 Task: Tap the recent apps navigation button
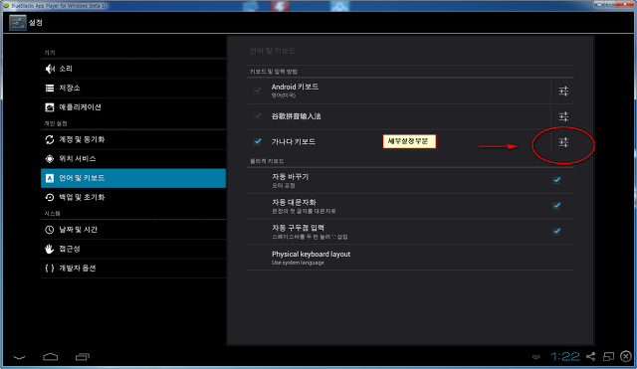point(83,357)
